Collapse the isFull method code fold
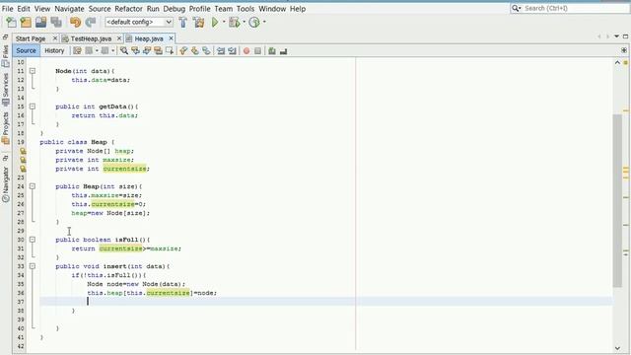This screenshot has width=631, height=355. [x=33, y=240]
